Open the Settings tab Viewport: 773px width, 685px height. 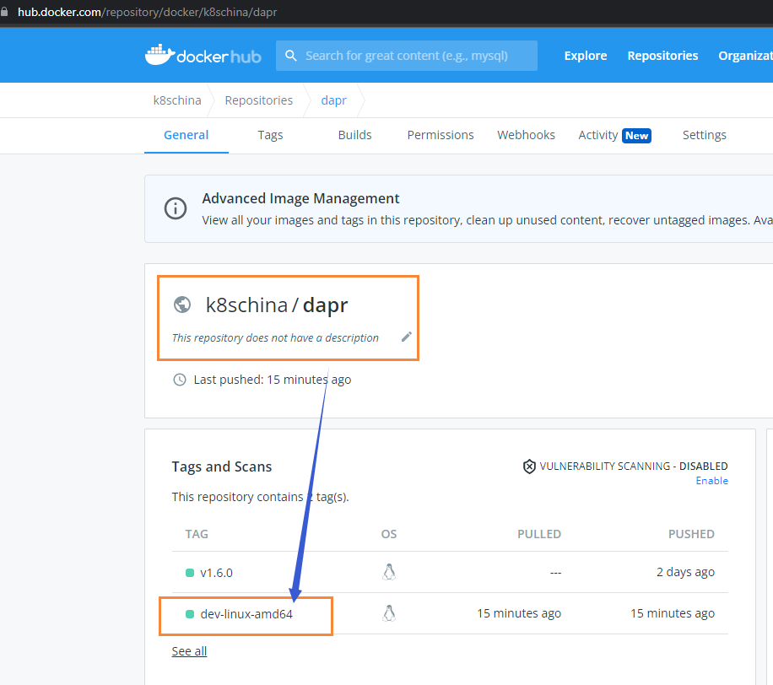point(704,135)
